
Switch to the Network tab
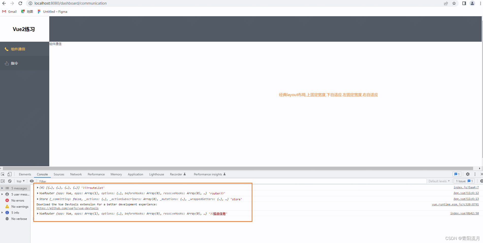click(x=76, y=174)
